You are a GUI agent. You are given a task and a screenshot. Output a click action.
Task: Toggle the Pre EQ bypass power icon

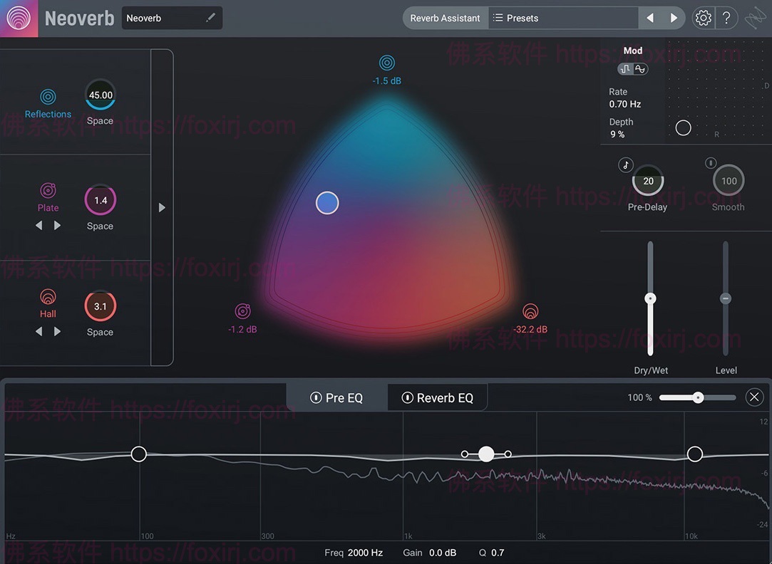[x=316, y=397]
